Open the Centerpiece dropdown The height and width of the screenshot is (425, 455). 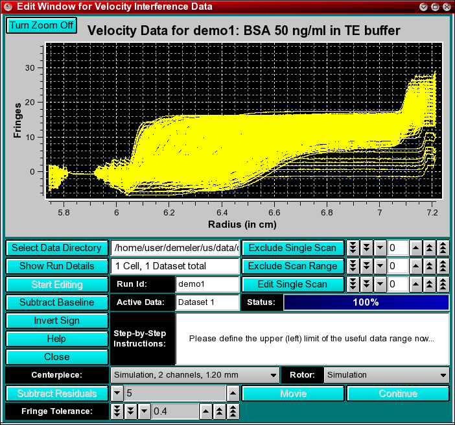click(194, 375)
